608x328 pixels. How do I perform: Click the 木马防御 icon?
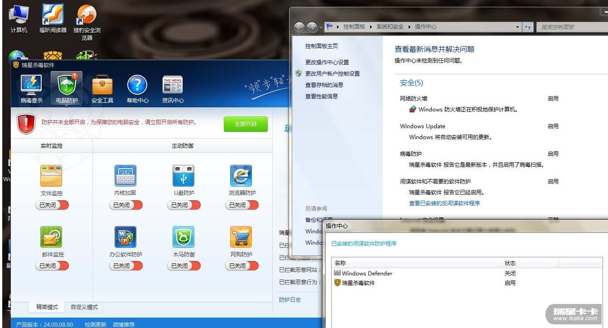(183, 237)
